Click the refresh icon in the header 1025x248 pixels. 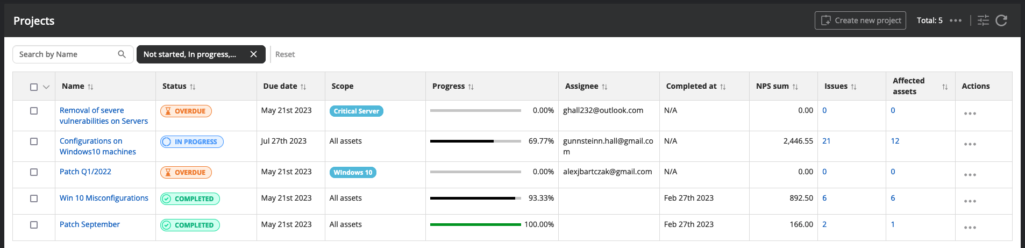1001,20
